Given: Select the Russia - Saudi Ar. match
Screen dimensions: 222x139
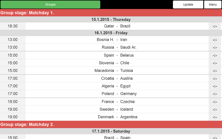Looking at the screenshot, I should [117, 47].
